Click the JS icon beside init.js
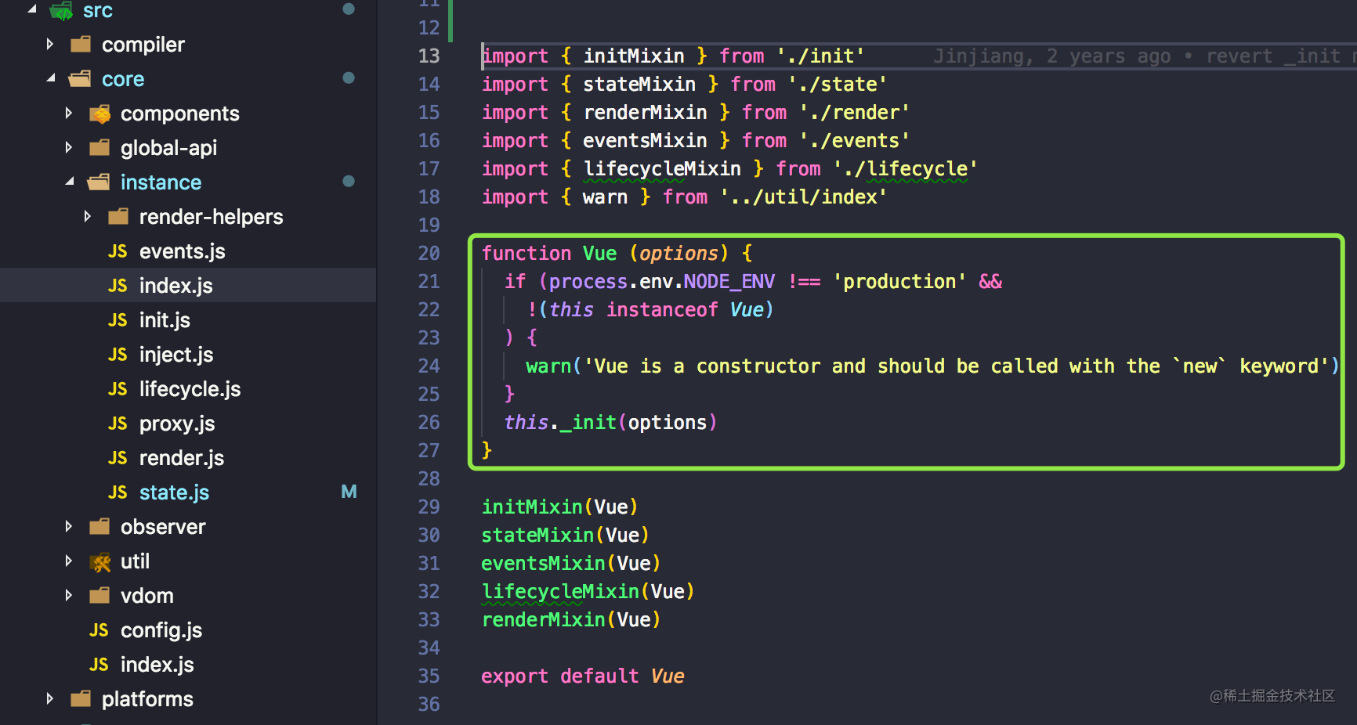The image size is (1357, 725). coord(118,320)
